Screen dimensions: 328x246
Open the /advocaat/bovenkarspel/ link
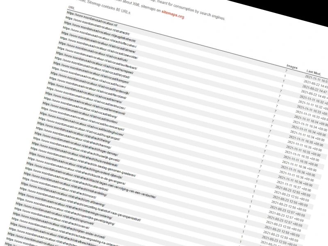tap(82, 118)
